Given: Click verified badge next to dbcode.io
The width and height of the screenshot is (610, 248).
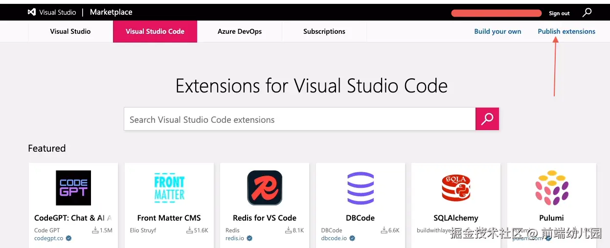Looking at the screenshot, I should 352,239.
